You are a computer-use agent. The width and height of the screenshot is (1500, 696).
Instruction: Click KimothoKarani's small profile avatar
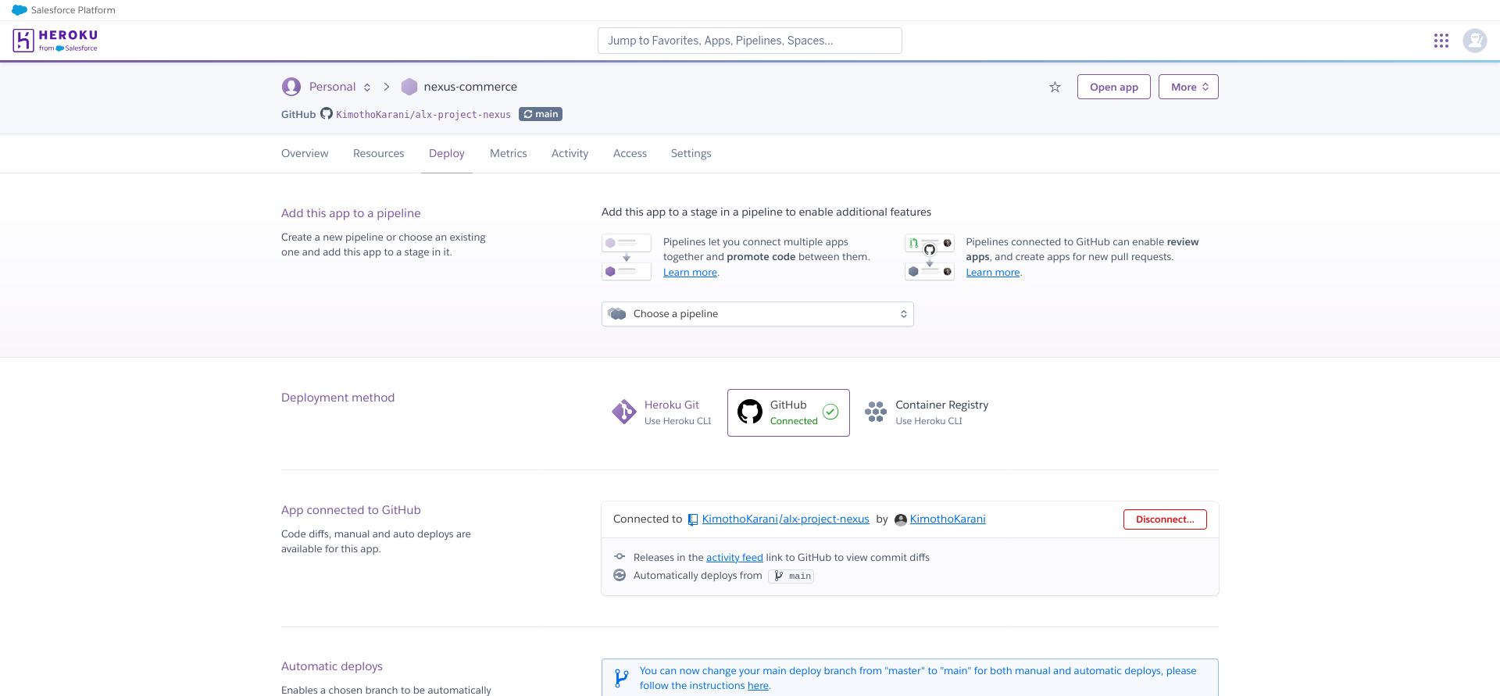[901, 520]
